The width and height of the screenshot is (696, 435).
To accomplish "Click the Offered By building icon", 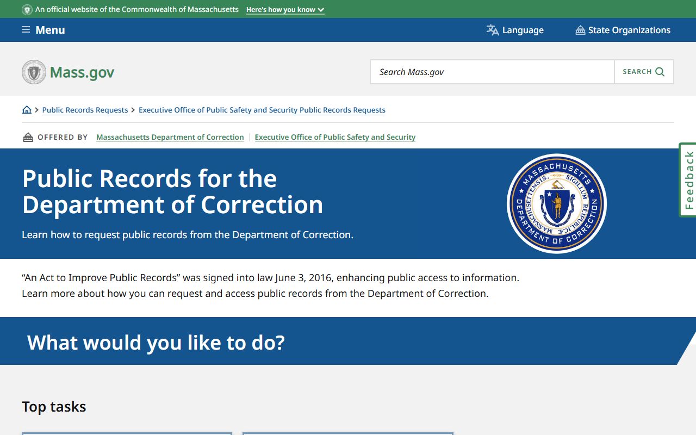I will [28, 137].
